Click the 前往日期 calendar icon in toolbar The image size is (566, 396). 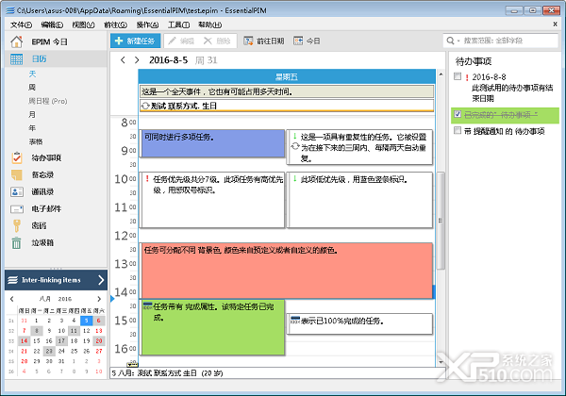(x=248, y=41)
